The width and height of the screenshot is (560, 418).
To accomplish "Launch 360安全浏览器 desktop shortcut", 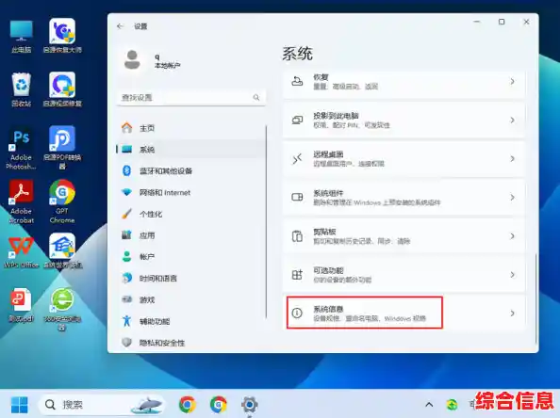I will point(62,309).
